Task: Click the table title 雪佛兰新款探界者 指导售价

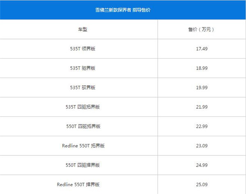Action: (123, 10)
